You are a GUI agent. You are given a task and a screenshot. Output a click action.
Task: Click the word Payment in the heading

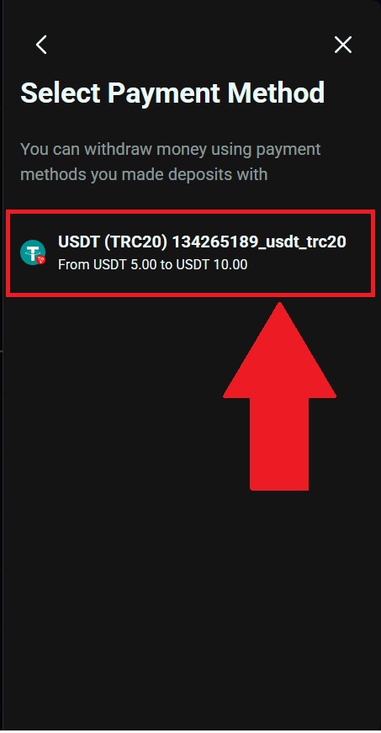coord(164,93)
